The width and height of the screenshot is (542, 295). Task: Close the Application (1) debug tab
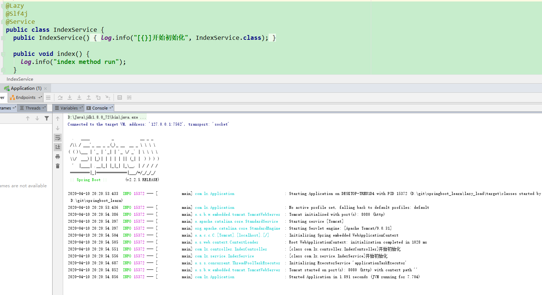(46, 88)
